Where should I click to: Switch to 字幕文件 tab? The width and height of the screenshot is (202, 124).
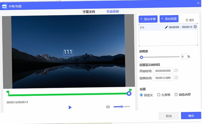click(x=89, y=12)
